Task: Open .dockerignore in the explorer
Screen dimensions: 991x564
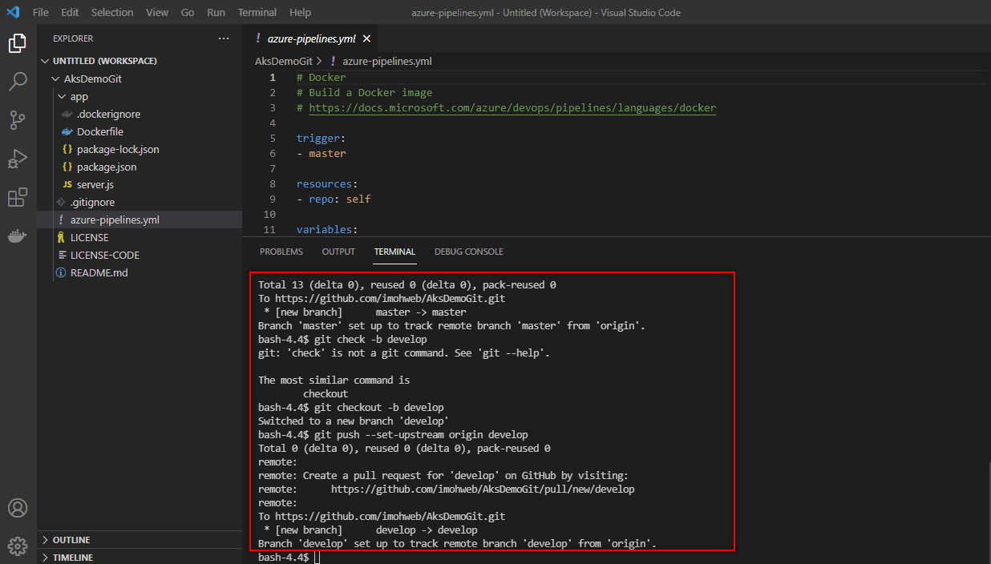Action: [140, 115]
